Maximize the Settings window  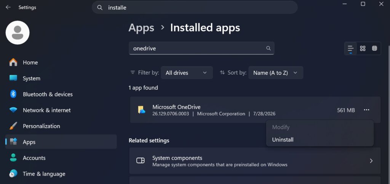pyautogui.click(x=363, y=4)
